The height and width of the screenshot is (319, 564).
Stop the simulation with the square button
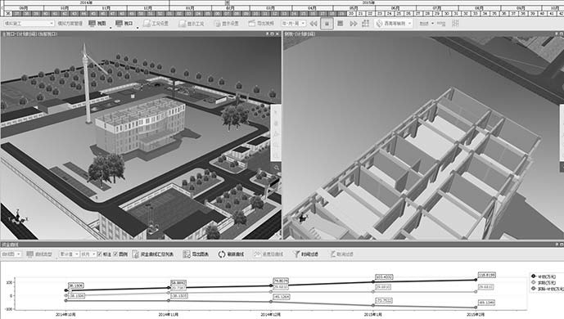[340, 24]
